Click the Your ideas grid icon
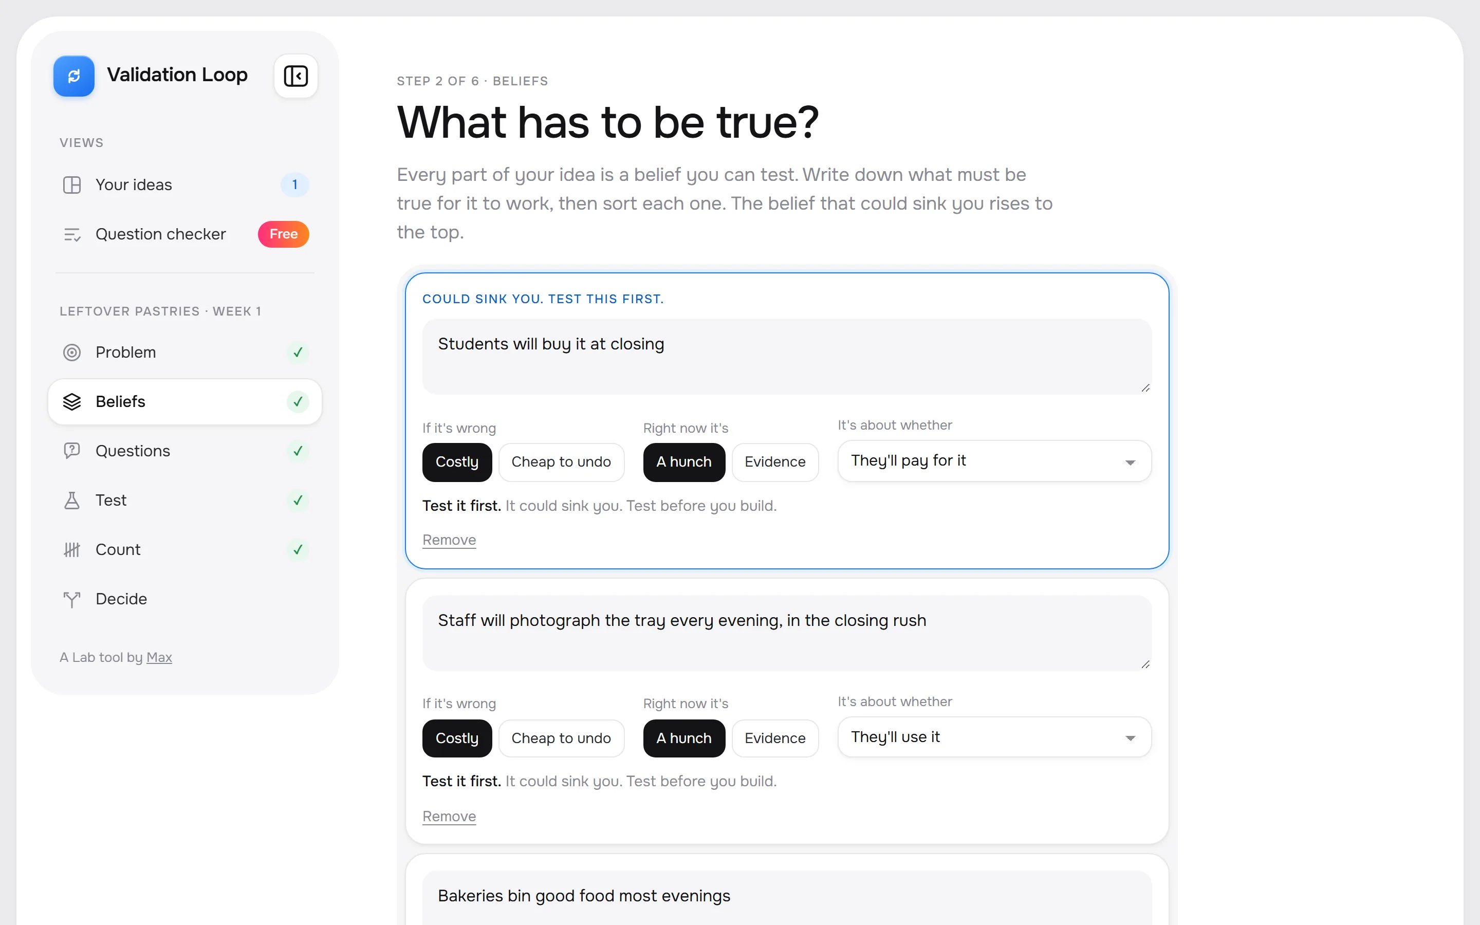Screen dimensions: 1480x925 (71, 185)
